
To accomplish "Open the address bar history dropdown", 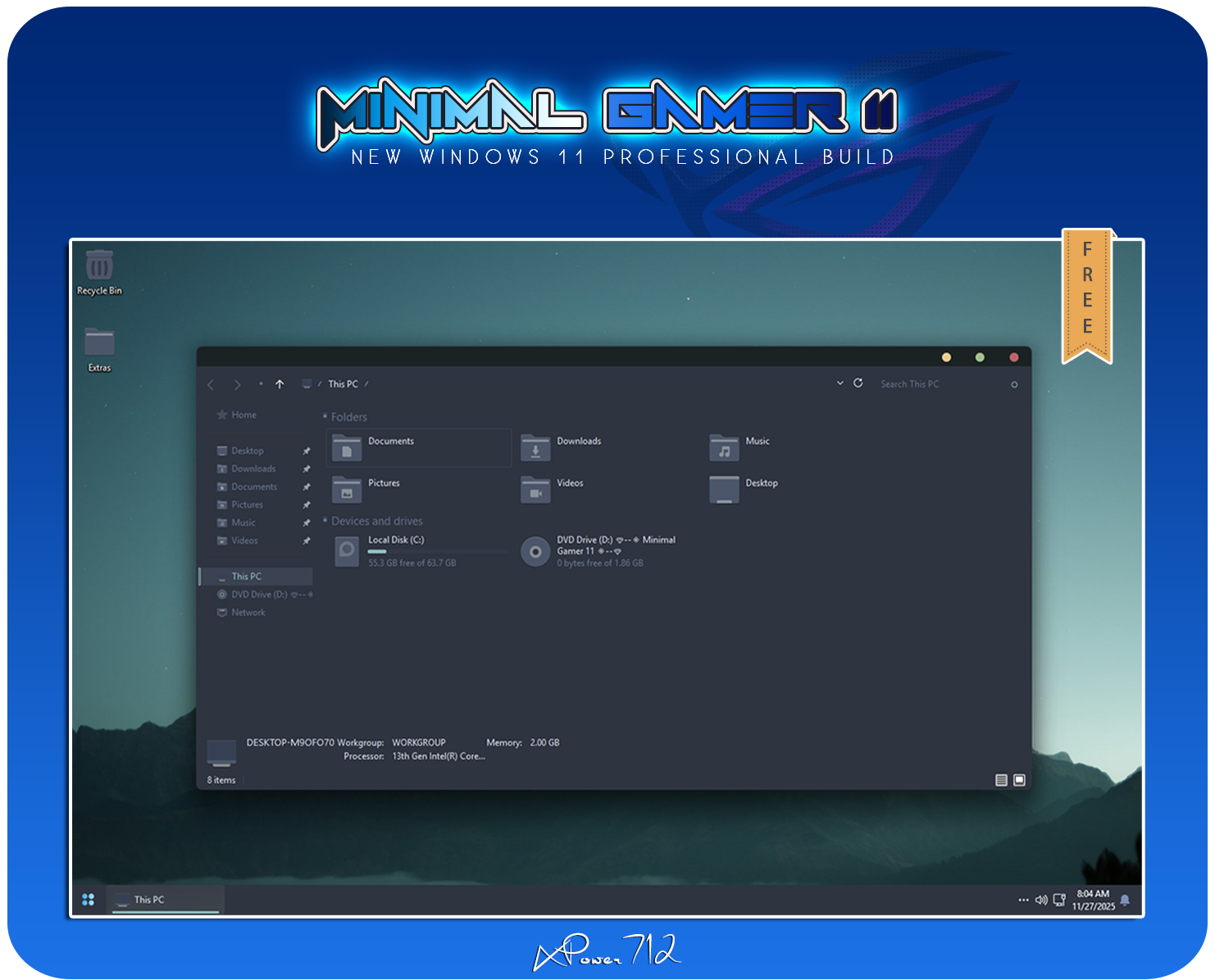I will (x=840, y=383).
